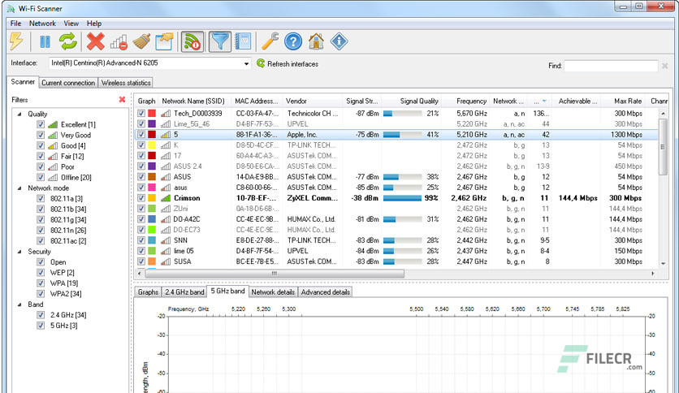Image resolution: width=679 pixels, height=393 pixels.
Task: Toggle the Excellent [1] quality checkbox
Action: (41, 125)
